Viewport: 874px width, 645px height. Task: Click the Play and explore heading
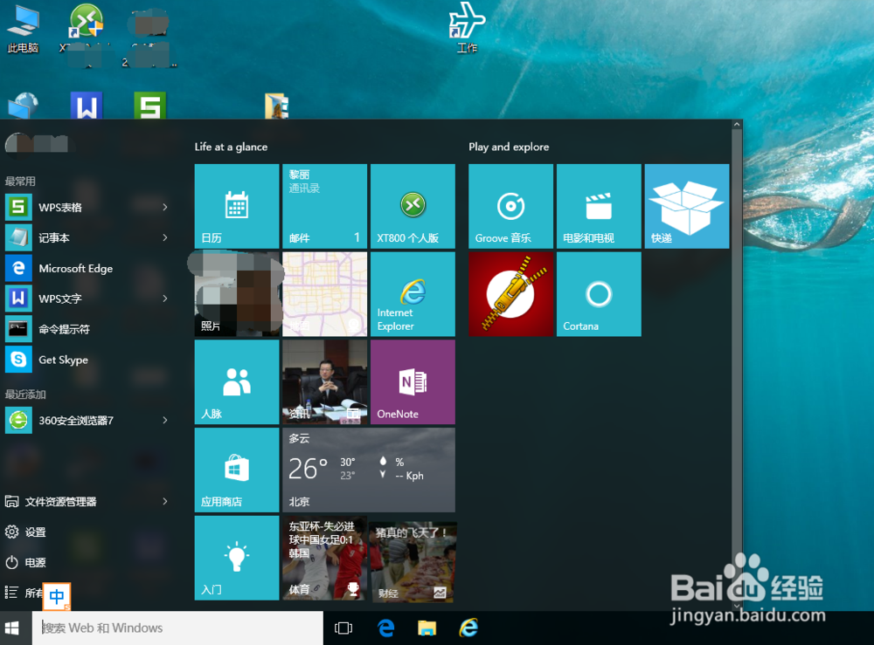pyautogui.click(x=509, y=147)
